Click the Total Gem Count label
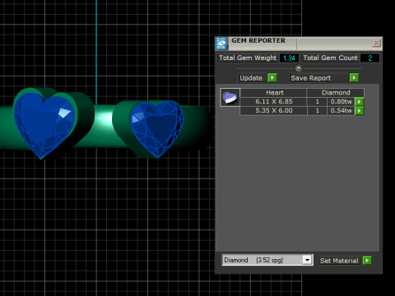395x296 pixels. coord(330,58)
